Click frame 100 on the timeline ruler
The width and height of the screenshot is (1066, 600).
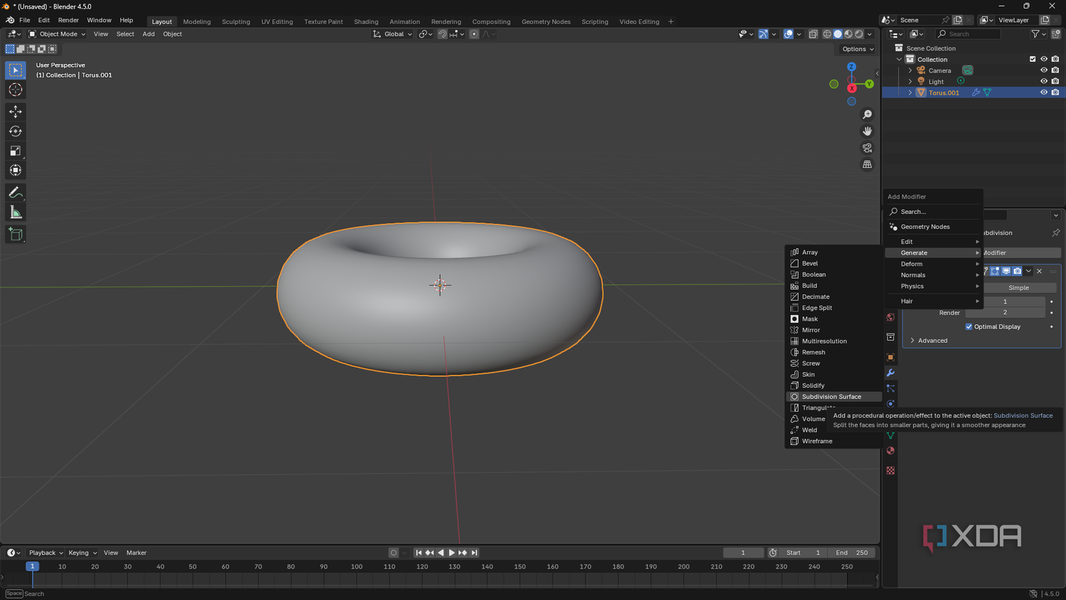(357, 567)
